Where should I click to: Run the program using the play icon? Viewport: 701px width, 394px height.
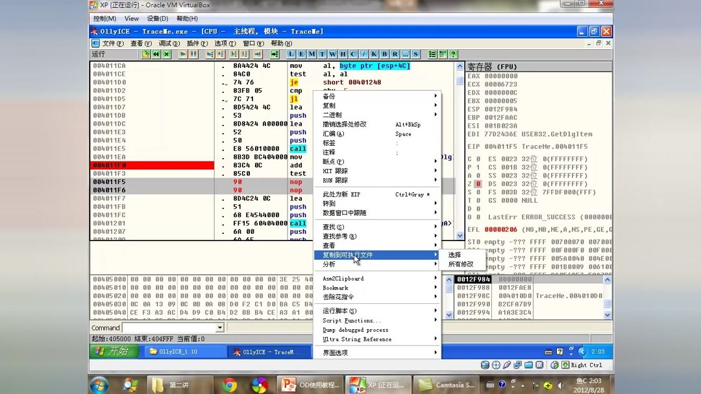pyautogui.click(x=183, y=54)
